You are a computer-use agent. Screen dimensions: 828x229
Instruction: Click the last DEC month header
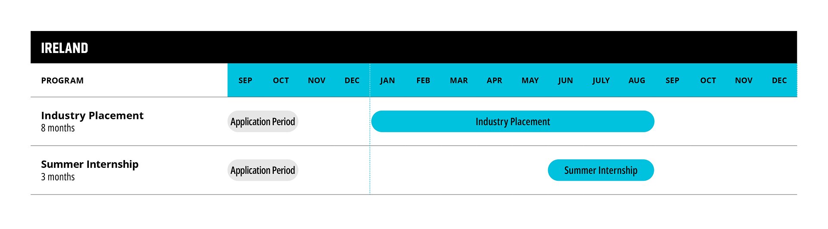point(779,80)
